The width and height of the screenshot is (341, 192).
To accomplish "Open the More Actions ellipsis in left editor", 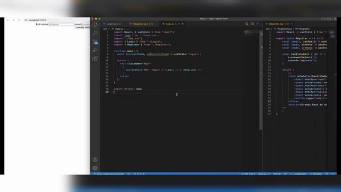I will pos(258,23).
